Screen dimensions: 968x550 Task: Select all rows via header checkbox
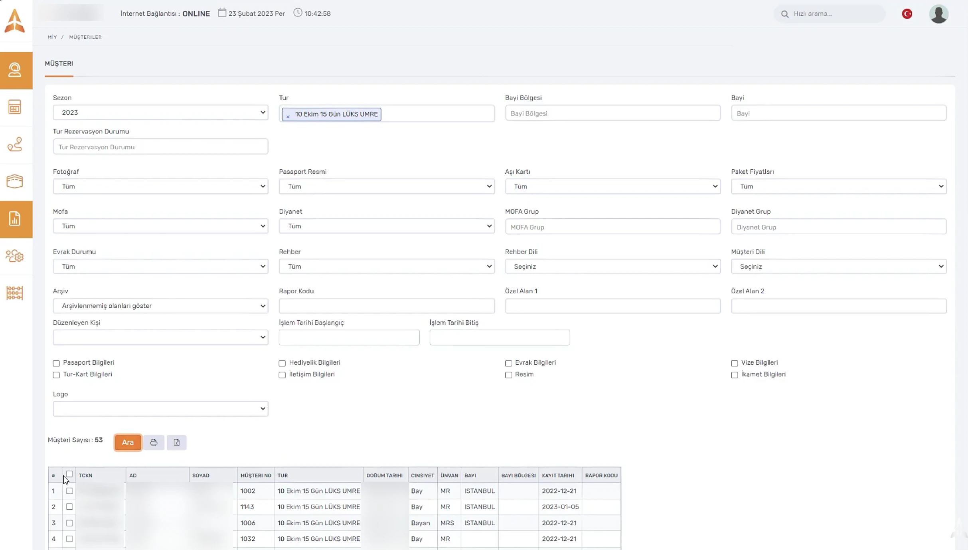coord(69,474)
